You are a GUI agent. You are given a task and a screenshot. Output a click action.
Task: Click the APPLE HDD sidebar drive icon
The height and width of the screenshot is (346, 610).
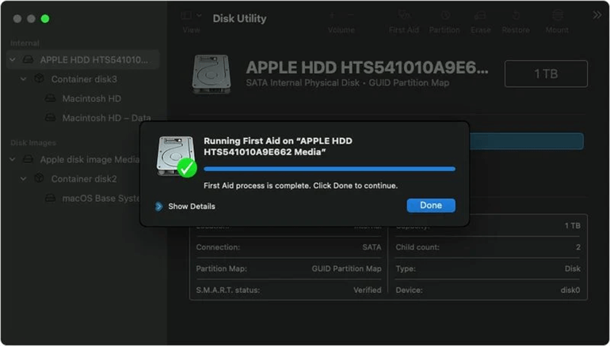(28, 59)
